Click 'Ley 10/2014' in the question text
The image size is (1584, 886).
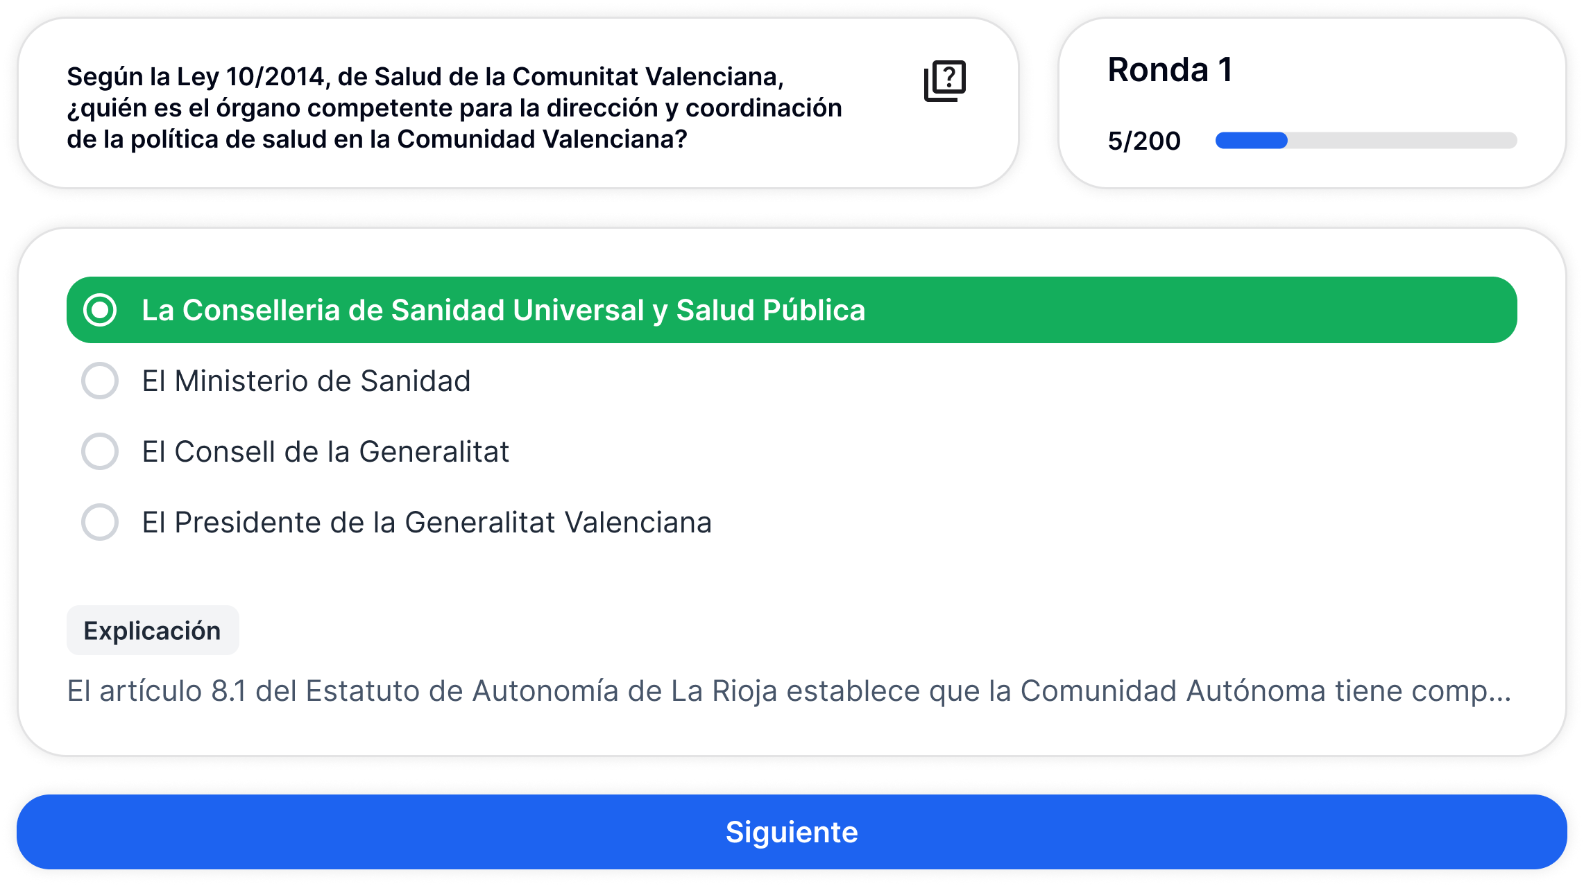point(250,76)
